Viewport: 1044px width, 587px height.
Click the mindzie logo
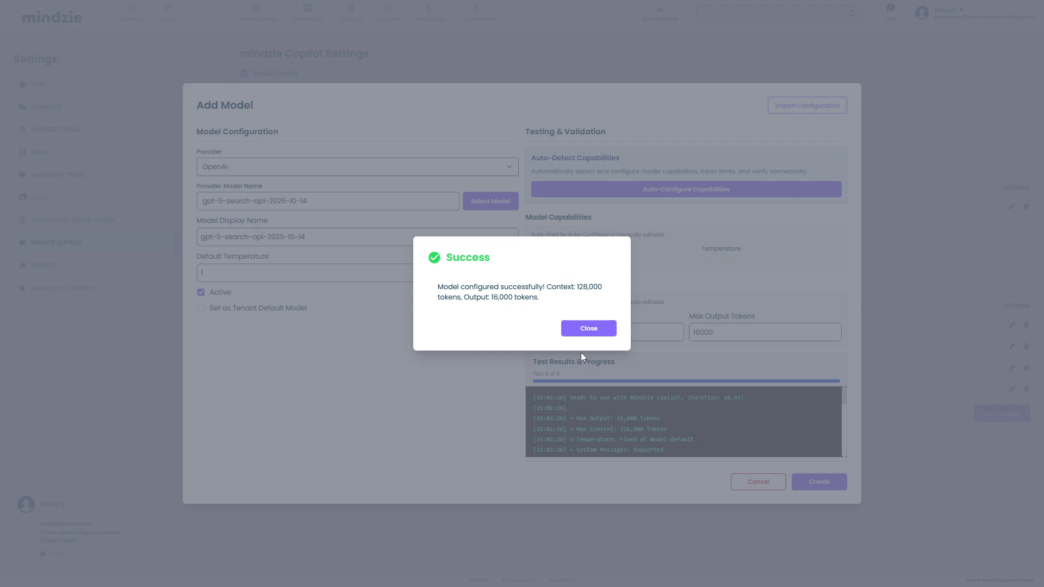coord(52,17)
